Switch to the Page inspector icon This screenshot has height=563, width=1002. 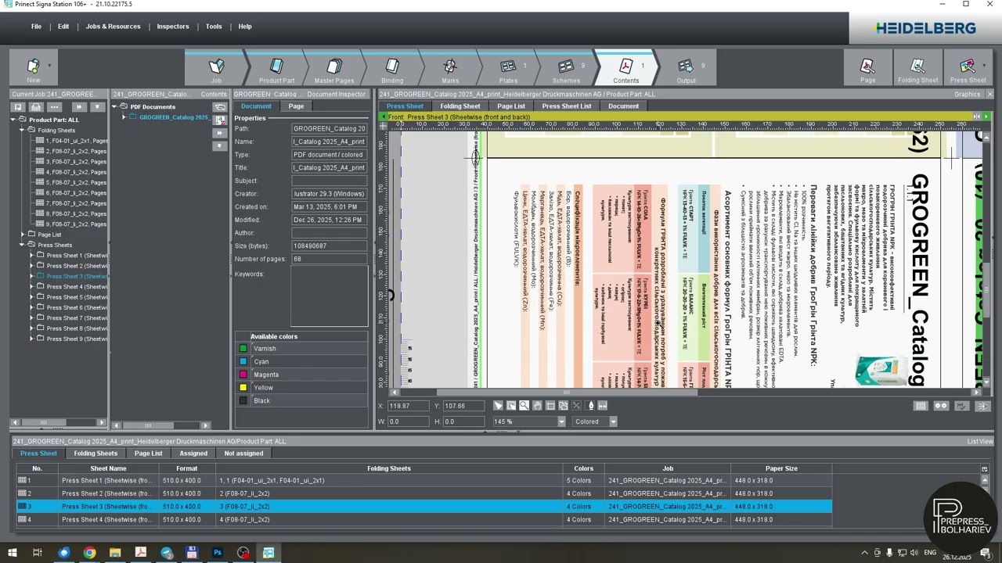pos(867,68)
